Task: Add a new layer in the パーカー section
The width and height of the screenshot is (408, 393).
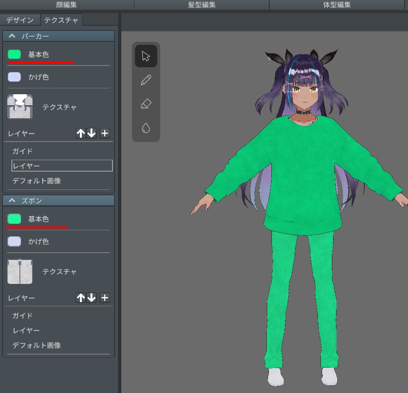Action: [104, 133]
